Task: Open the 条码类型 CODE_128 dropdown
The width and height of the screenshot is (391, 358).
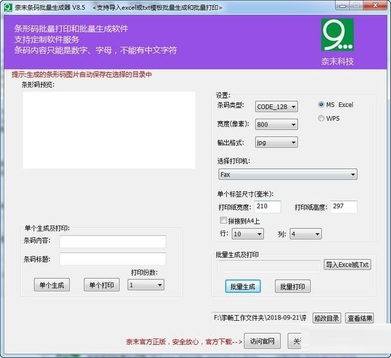Action: click(x=276, y=107)
